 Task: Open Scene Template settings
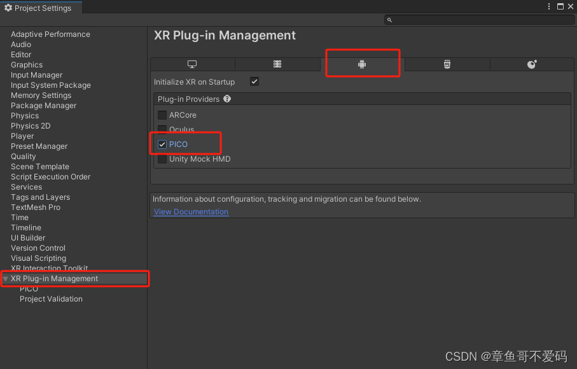[x=39, y=166]
